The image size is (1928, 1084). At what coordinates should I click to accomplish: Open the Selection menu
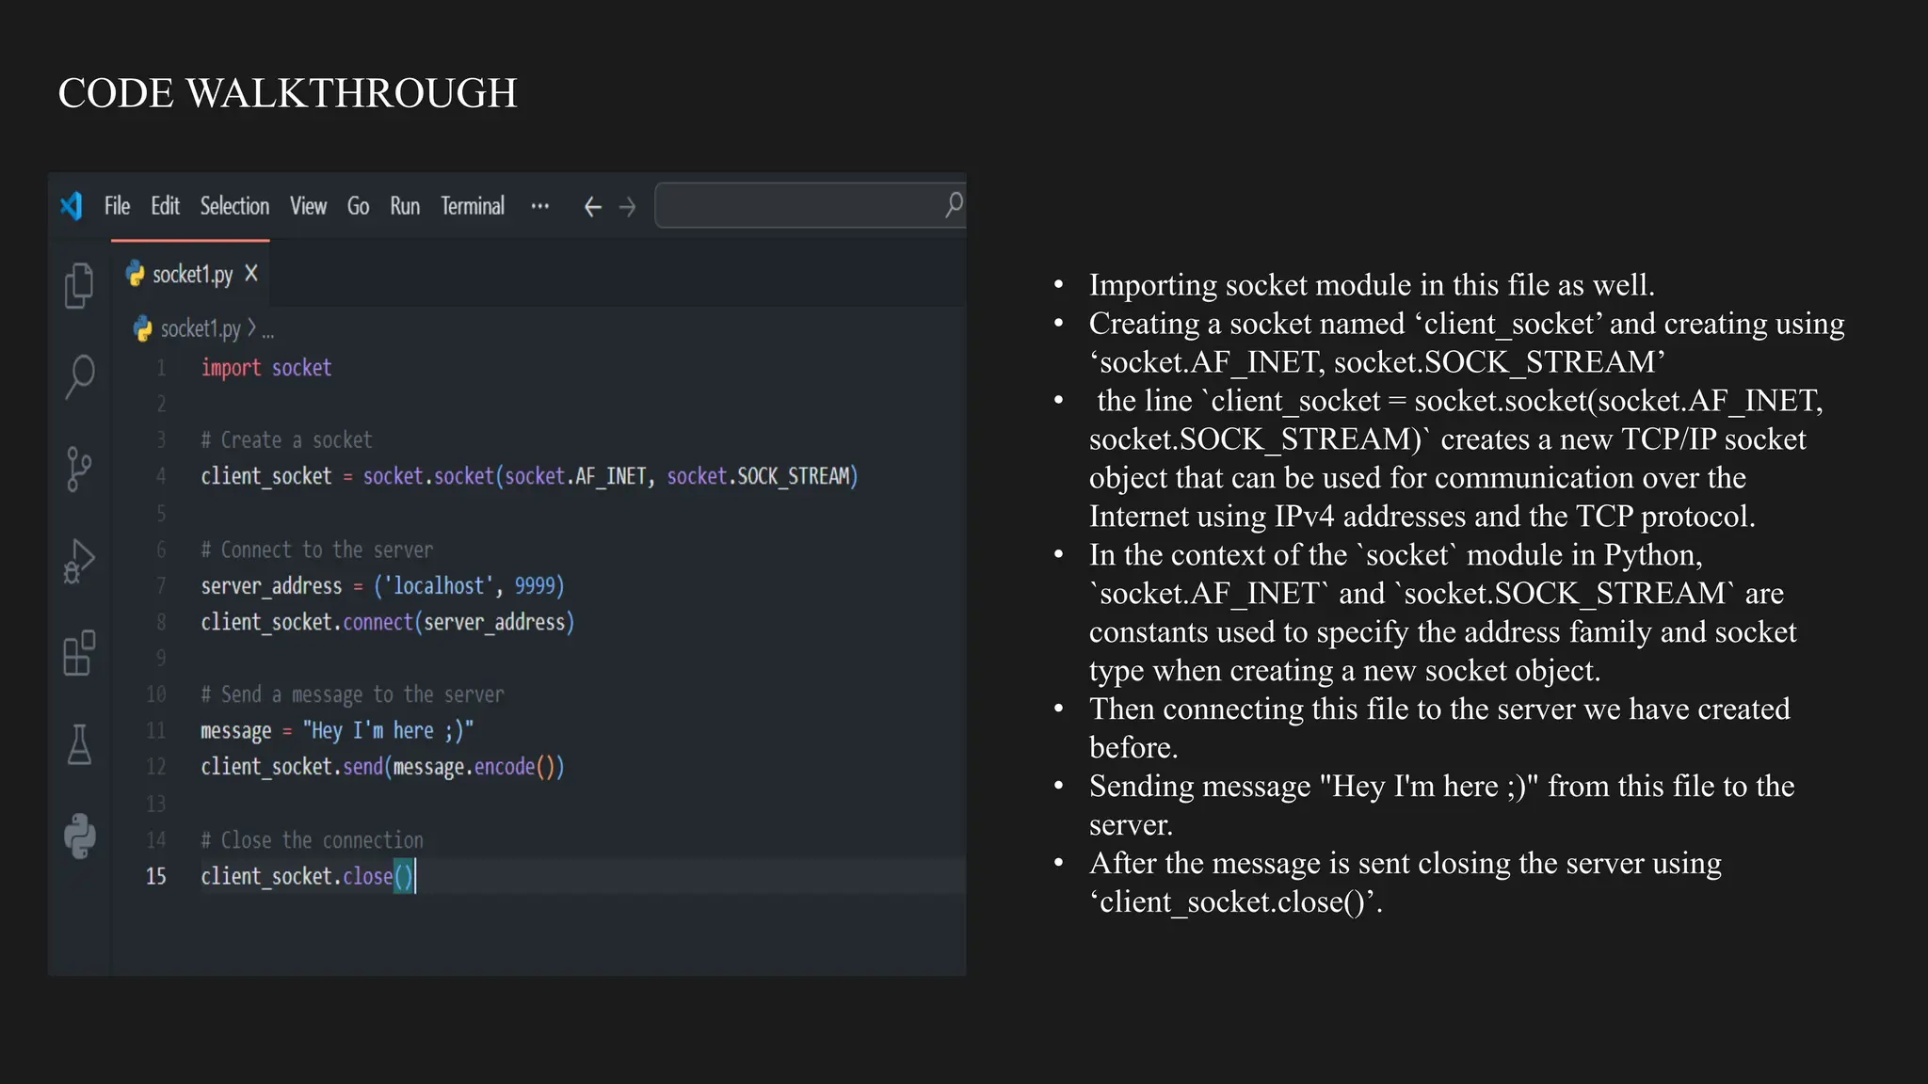234,206
